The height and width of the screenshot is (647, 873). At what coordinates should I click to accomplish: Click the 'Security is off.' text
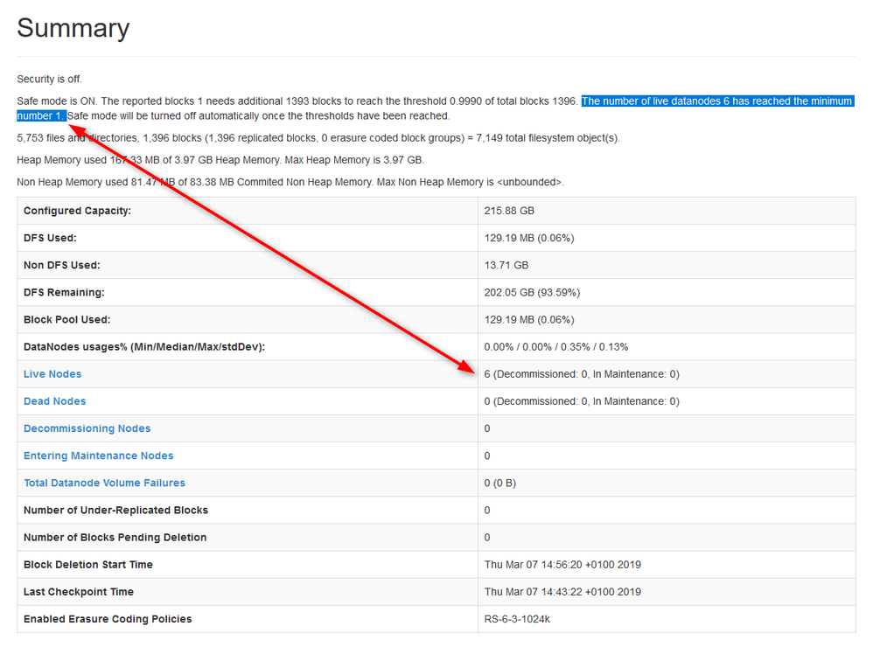click(49, 79)
